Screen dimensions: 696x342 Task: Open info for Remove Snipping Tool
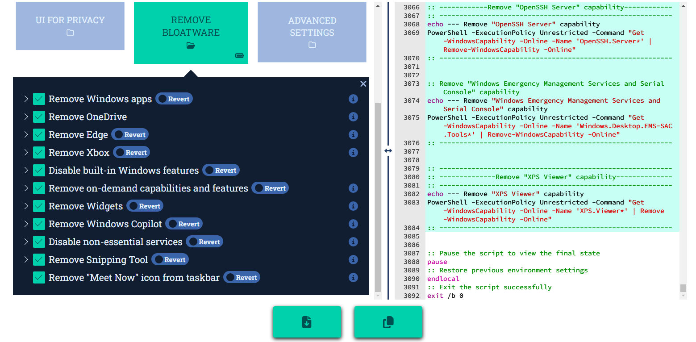[x=353, y=260]
